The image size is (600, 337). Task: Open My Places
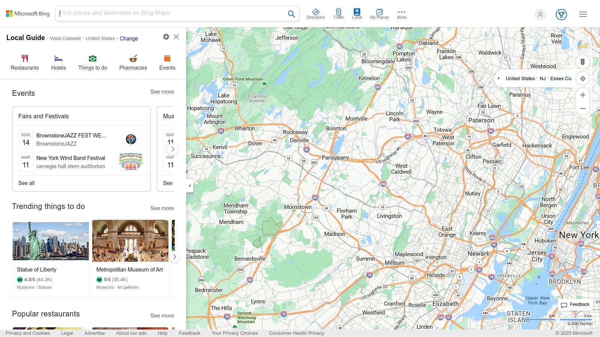(x=379, y=14)
